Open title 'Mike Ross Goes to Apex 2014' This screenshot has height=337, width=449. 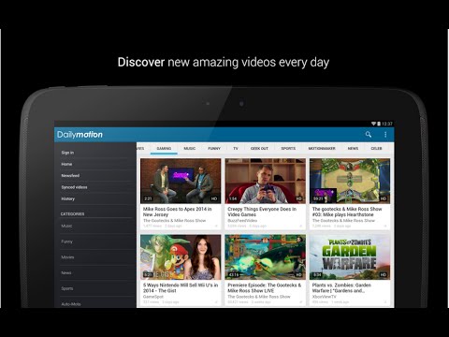[x=177, y=212]
